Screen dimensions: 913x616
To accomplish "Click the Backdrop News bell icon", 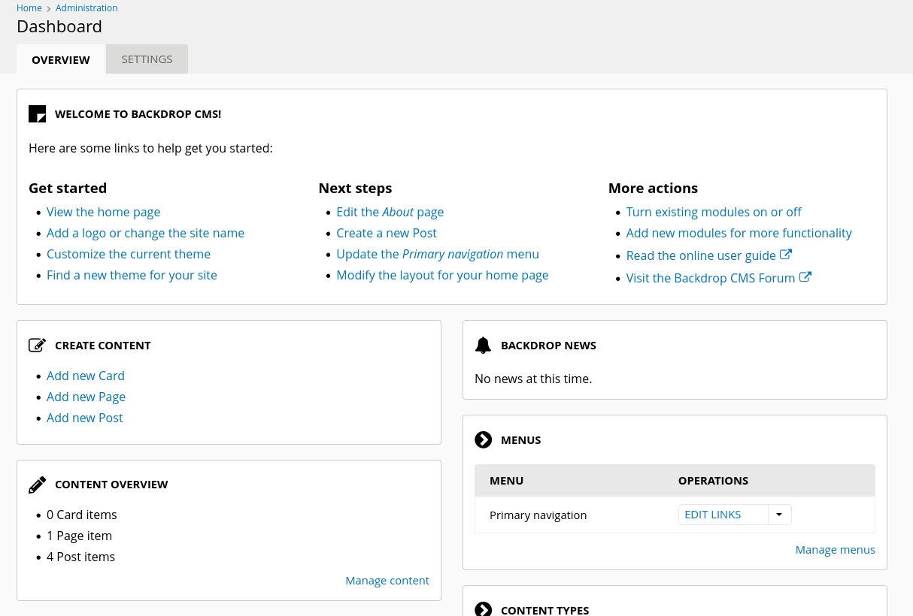I will point(484,346).
